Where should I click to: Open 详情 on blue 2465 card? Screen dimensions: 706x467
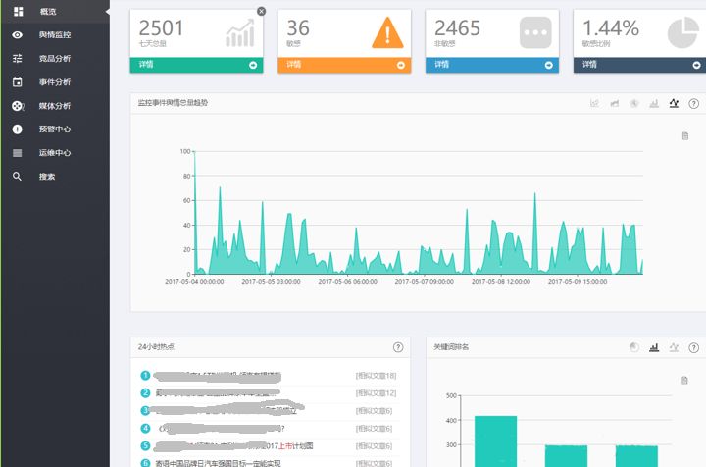(492, 65)
